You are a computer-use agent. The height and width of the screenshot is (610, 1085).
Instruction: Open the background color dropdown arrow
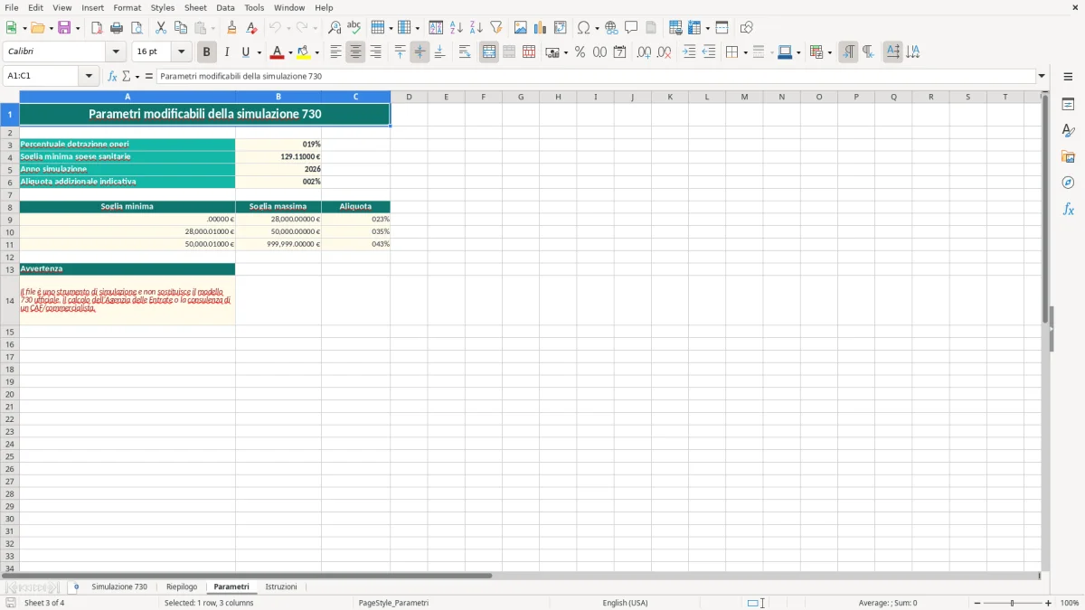(x=316, y=52)
